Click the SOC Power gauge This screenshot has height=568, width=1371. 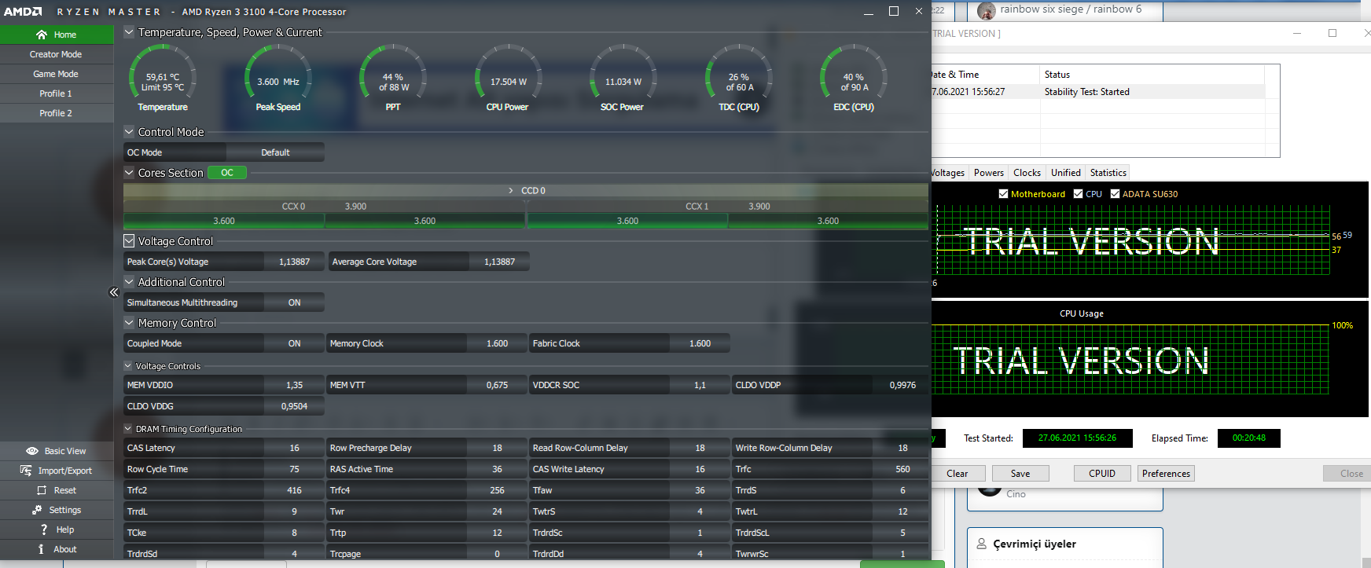(623, 79)
